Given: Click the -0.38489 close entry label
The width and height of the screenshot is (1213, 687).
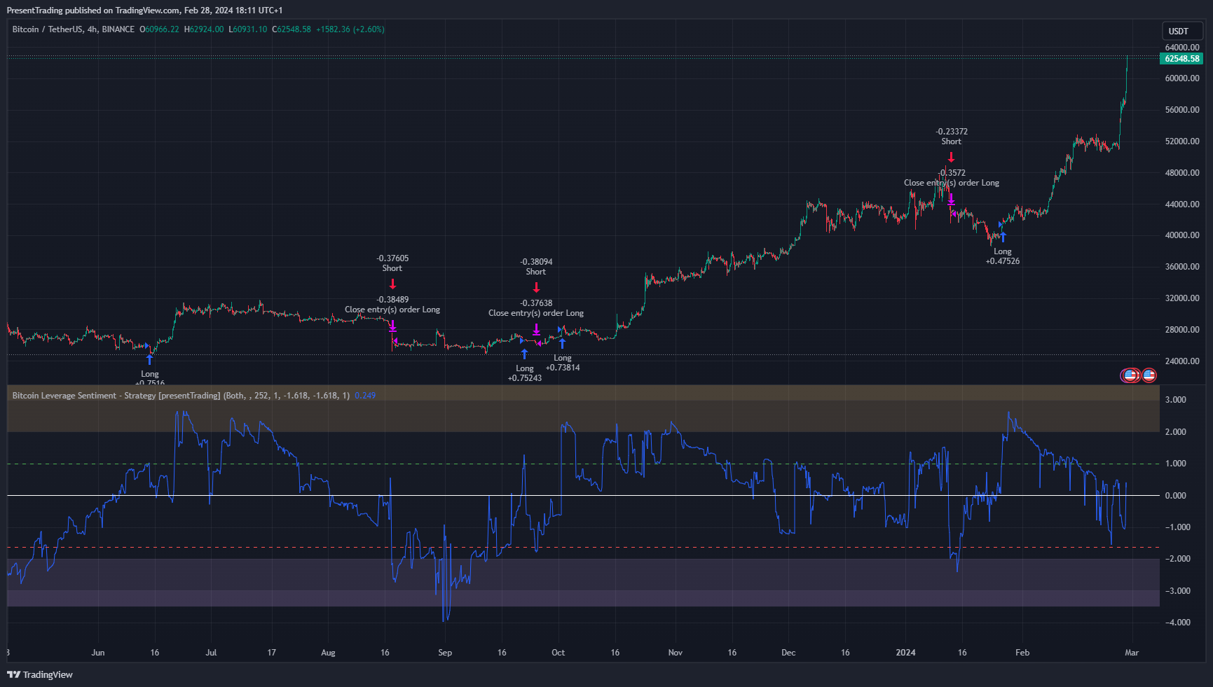Looking at the screenshot, I should pyautogui.click(x=392, y=305).
